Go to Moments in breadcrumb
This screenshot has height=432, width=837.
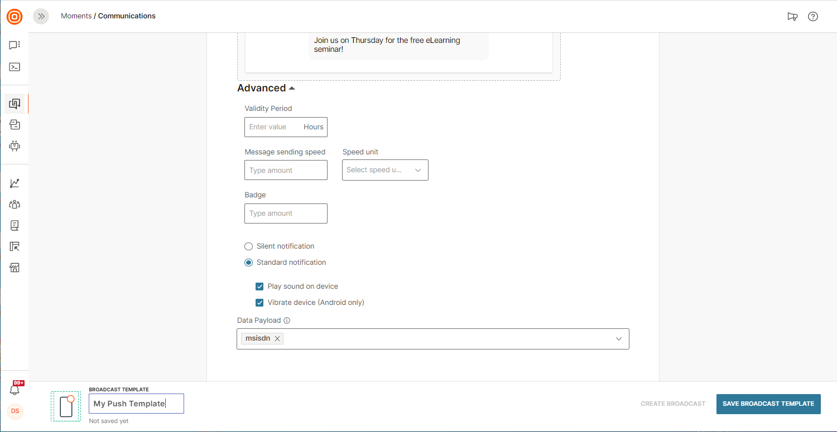click(x=76, y=16)
